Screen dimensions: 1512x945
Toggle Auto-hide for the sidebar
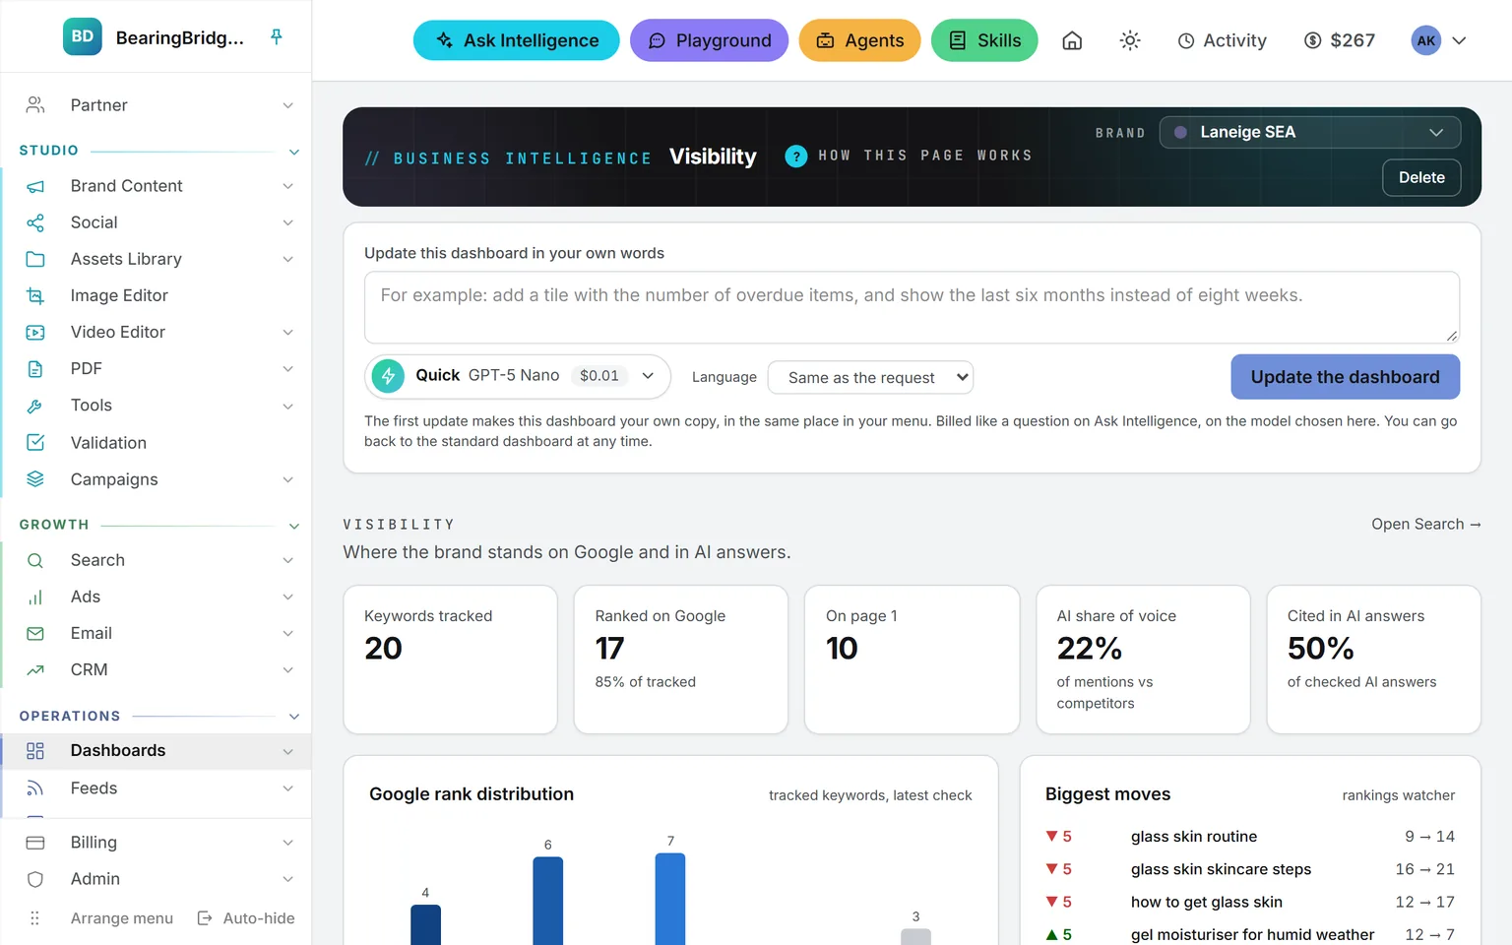(x=246, y=918)
